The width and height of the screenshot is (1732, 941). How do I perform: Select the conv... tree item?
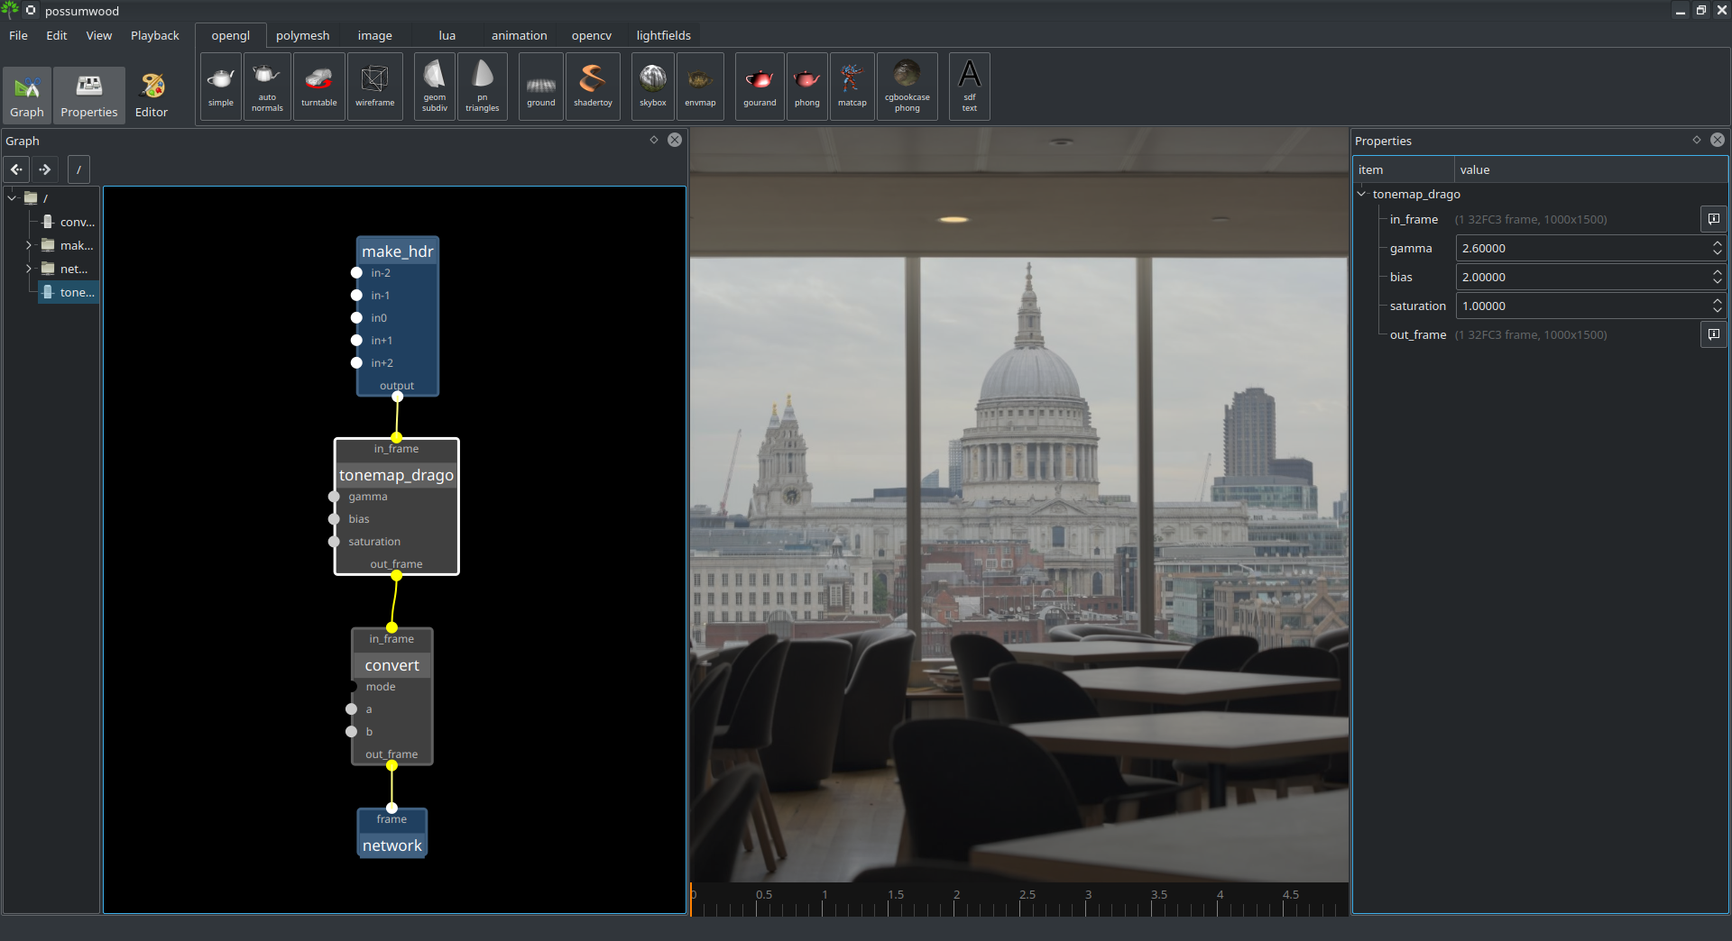coord(69,222)
